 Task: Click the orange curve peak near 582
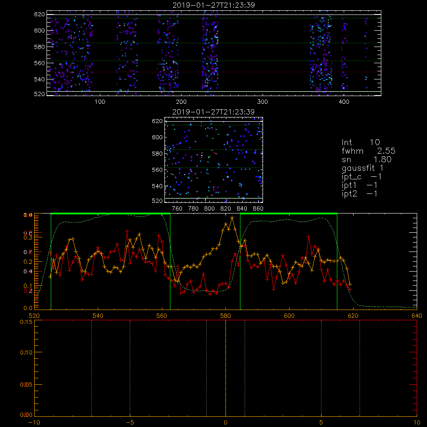click(x=232, y=218)
